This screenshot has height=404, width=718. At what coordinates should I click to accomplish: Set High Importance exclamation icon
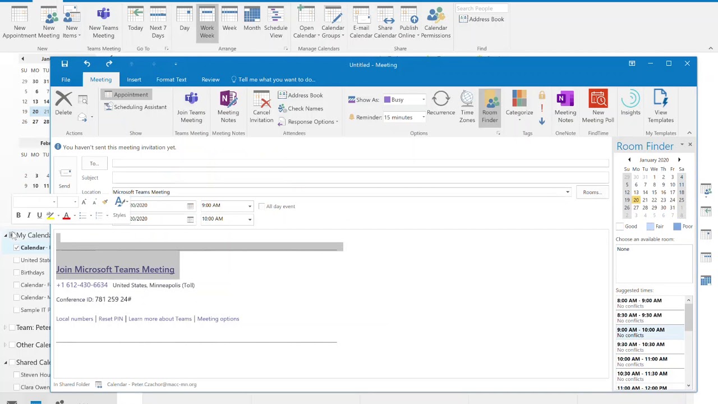[x=542, y=108]
